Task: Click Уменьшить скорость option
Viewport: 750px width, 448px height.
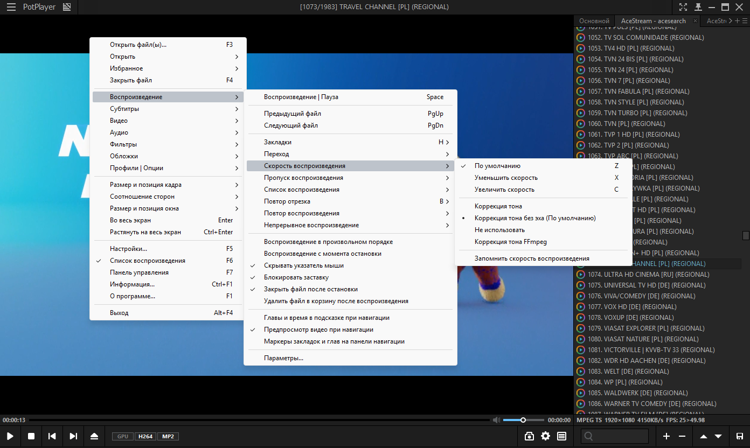Action: click(543, 178)
